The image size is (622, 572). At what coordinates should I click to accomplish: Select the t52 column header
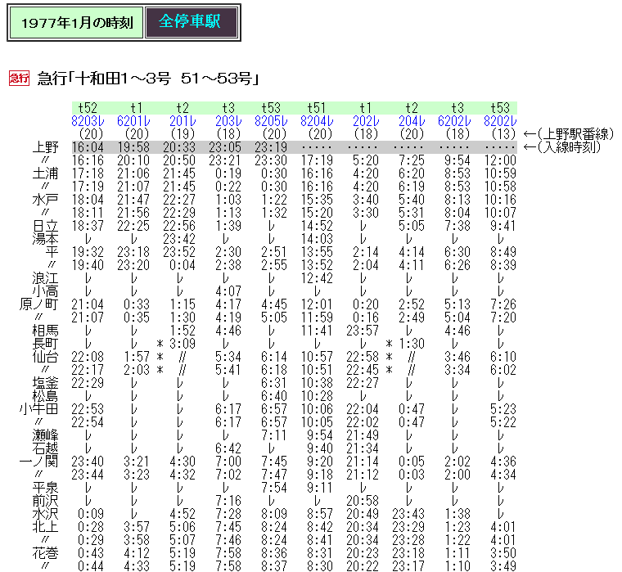coord(88,108)
